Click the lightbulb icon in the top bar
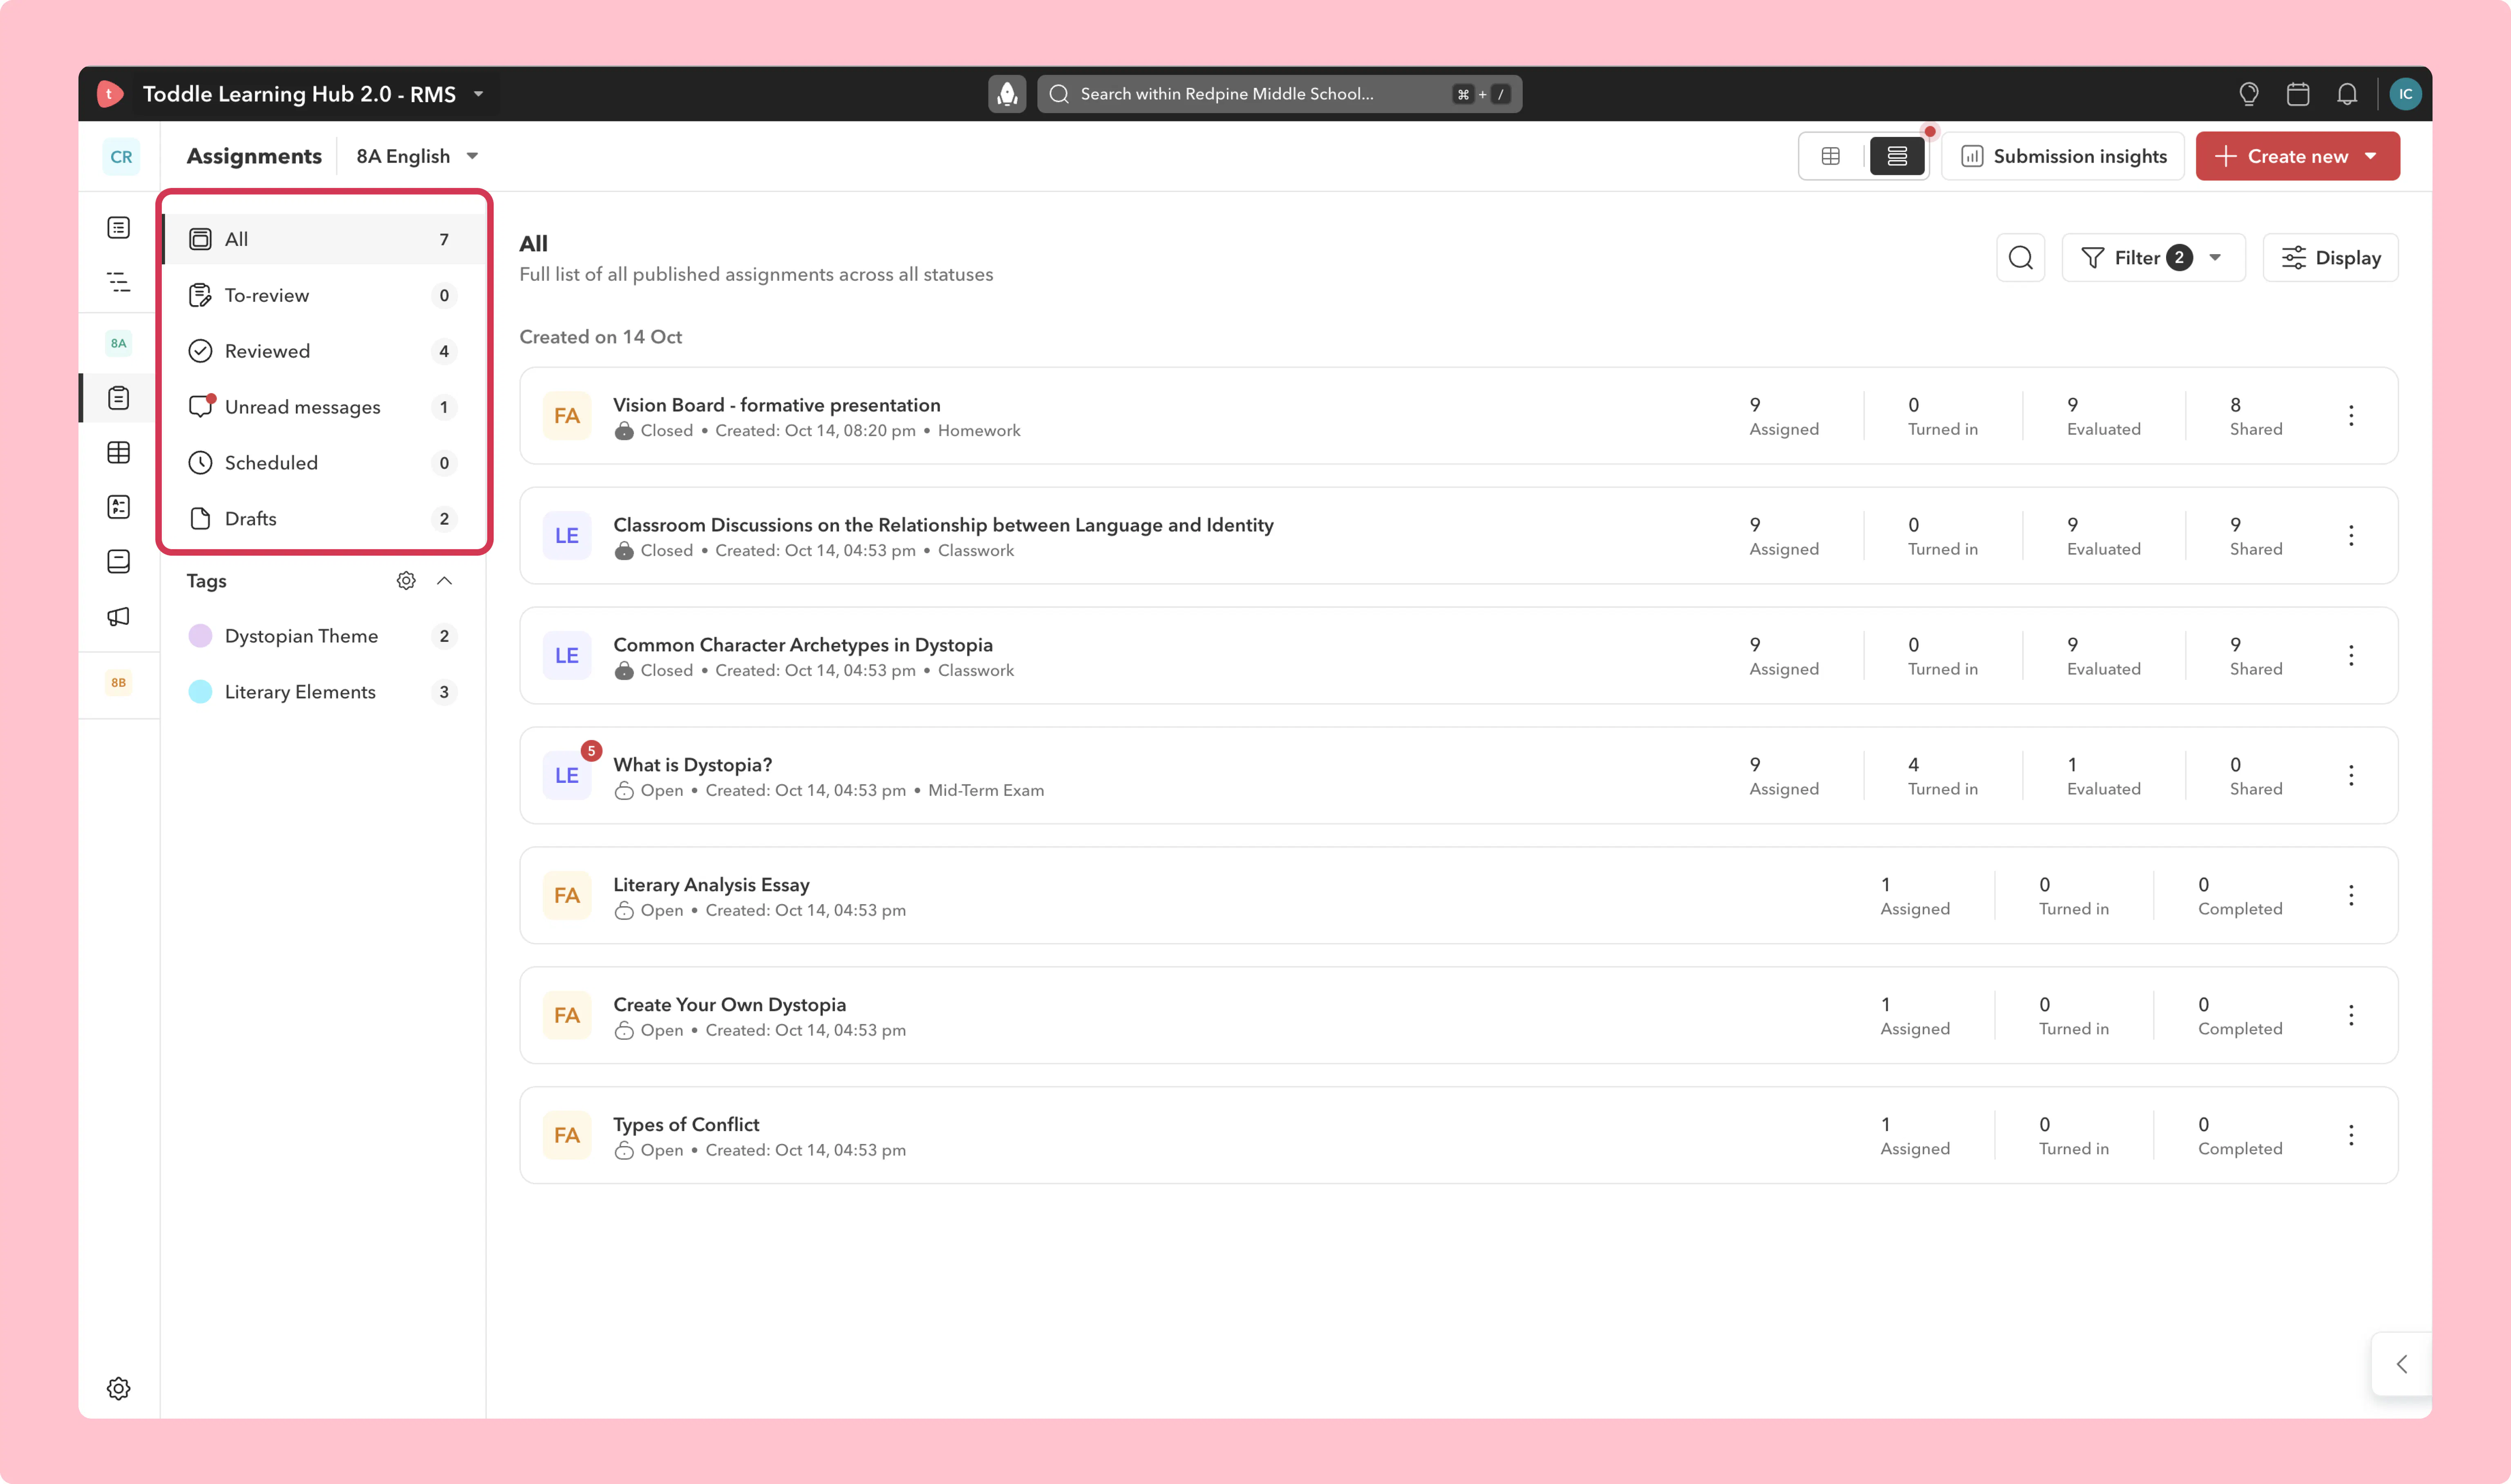 (x=2249, y=94)
